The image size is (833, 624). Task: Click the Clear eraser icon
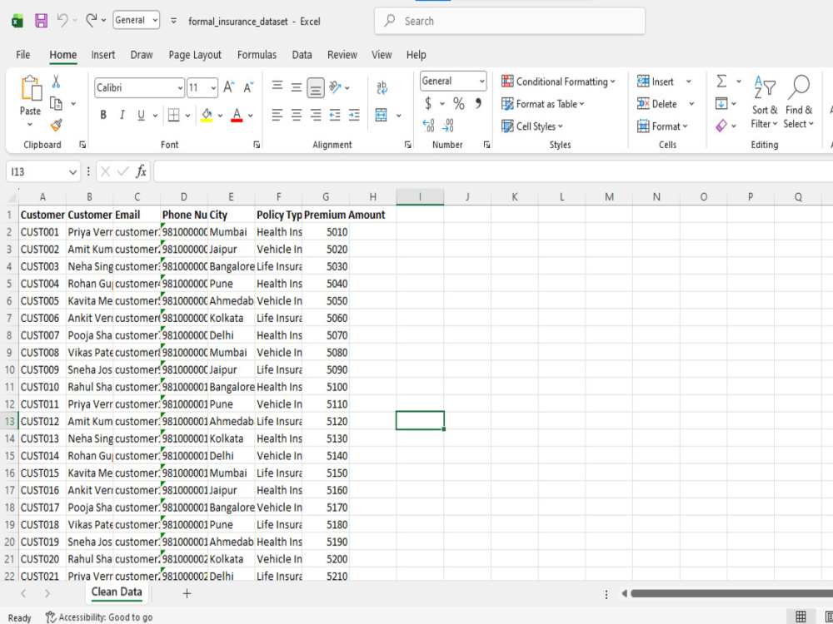(721, 126)
